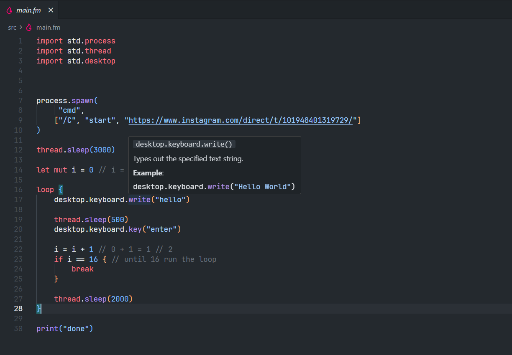Close the main.fm tab
512x355 pixels.
tap(51, 10)
